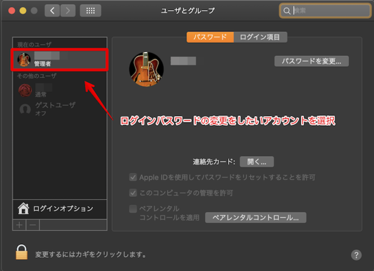Select the 通常 user row
This screenshot has width=374, height=271.
[60, 90]
